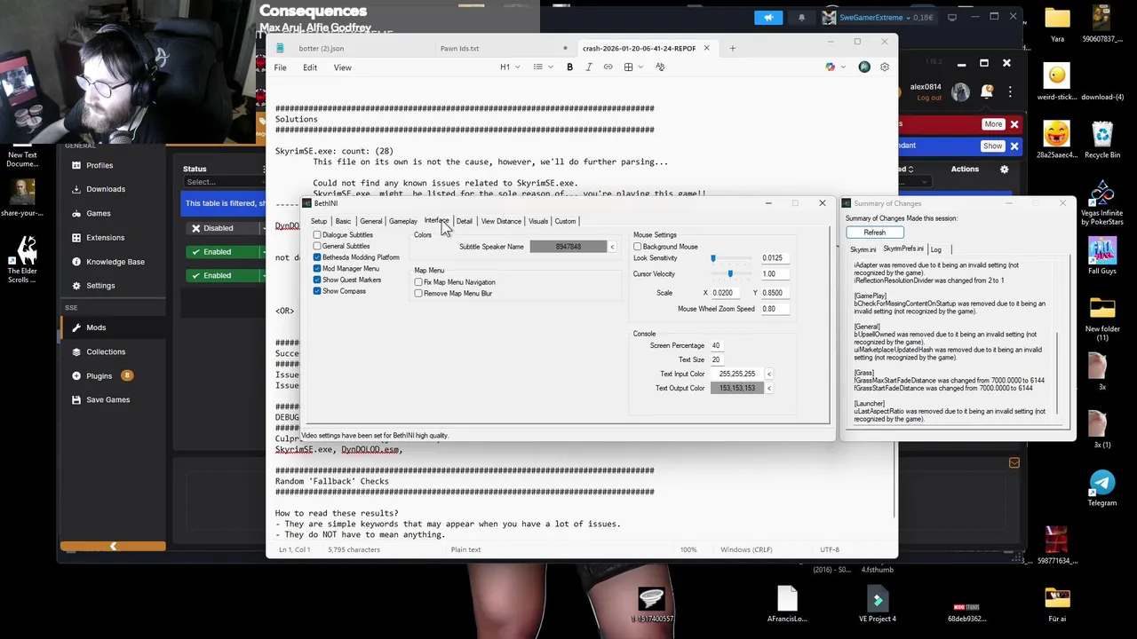The height and width of the screenshot is (639, 1137).
Task: Toggle Show Compass checkbox
Action: pos(317,291)
